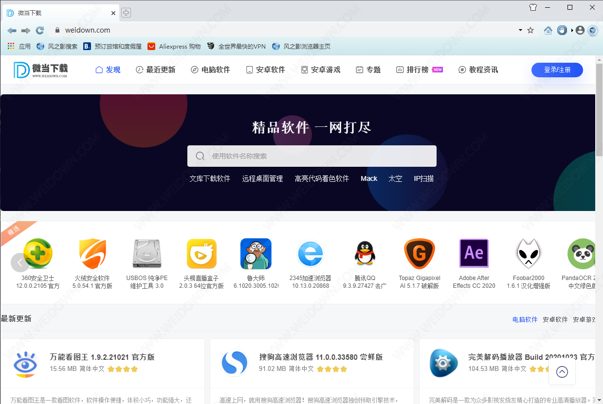
Task: Open the user account icon
Action: [x=580, y=30]
